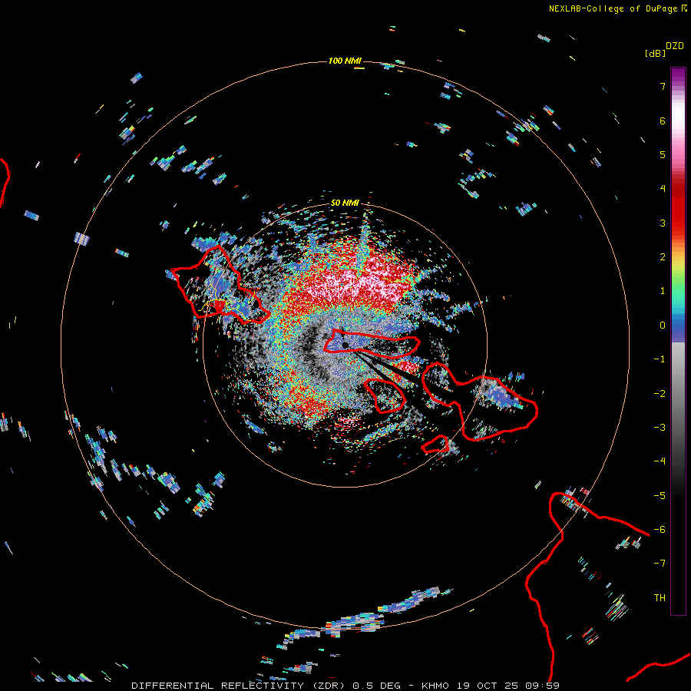Click the -3 value on color scale
The width and height of the screenshot is (691, 691).
click(x=660, y=428)
